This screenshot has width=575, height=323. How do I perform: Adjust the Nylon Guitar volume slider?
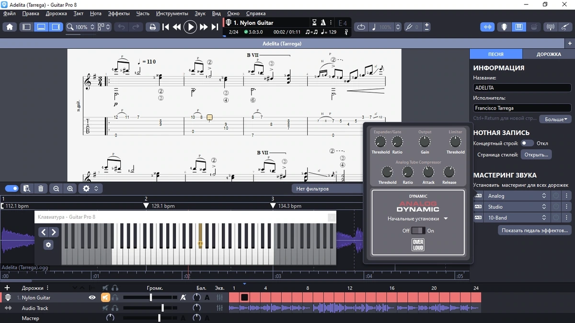[x=150, y=297]
